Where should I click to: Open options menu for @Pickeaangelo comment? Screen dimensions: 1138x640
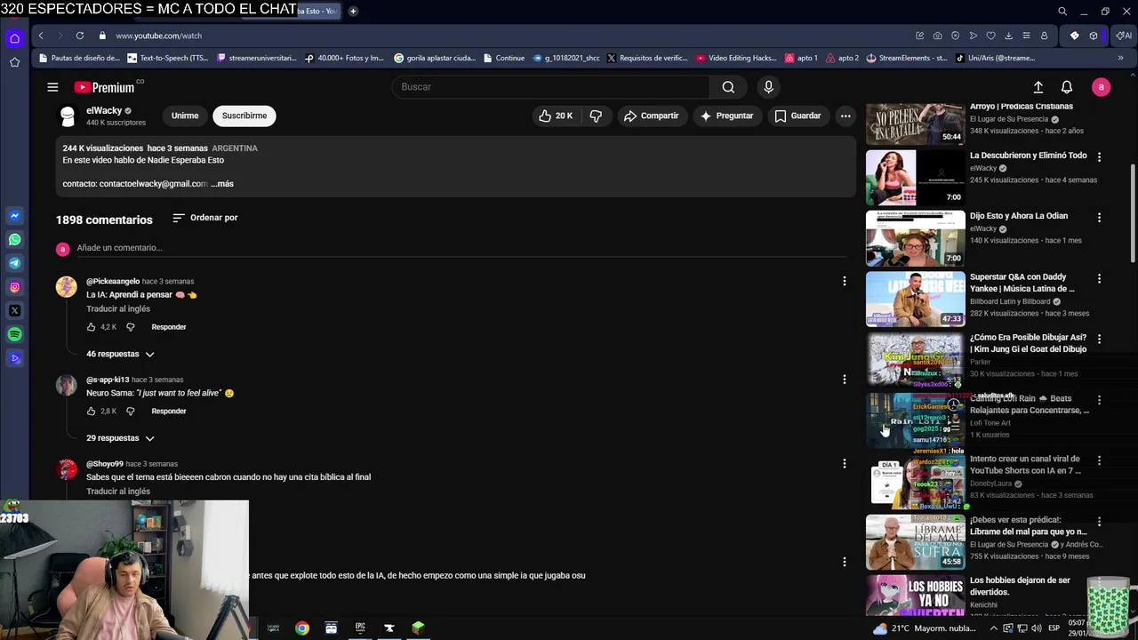click(x=844, y=281)
